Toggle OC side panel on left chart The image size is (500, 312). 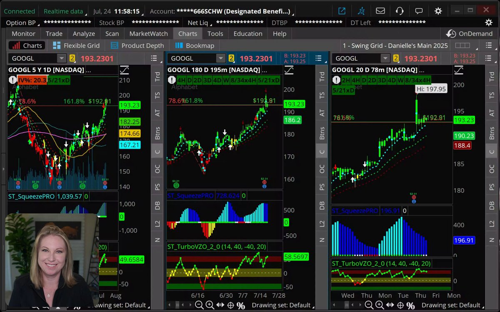[x=157, y=169]
